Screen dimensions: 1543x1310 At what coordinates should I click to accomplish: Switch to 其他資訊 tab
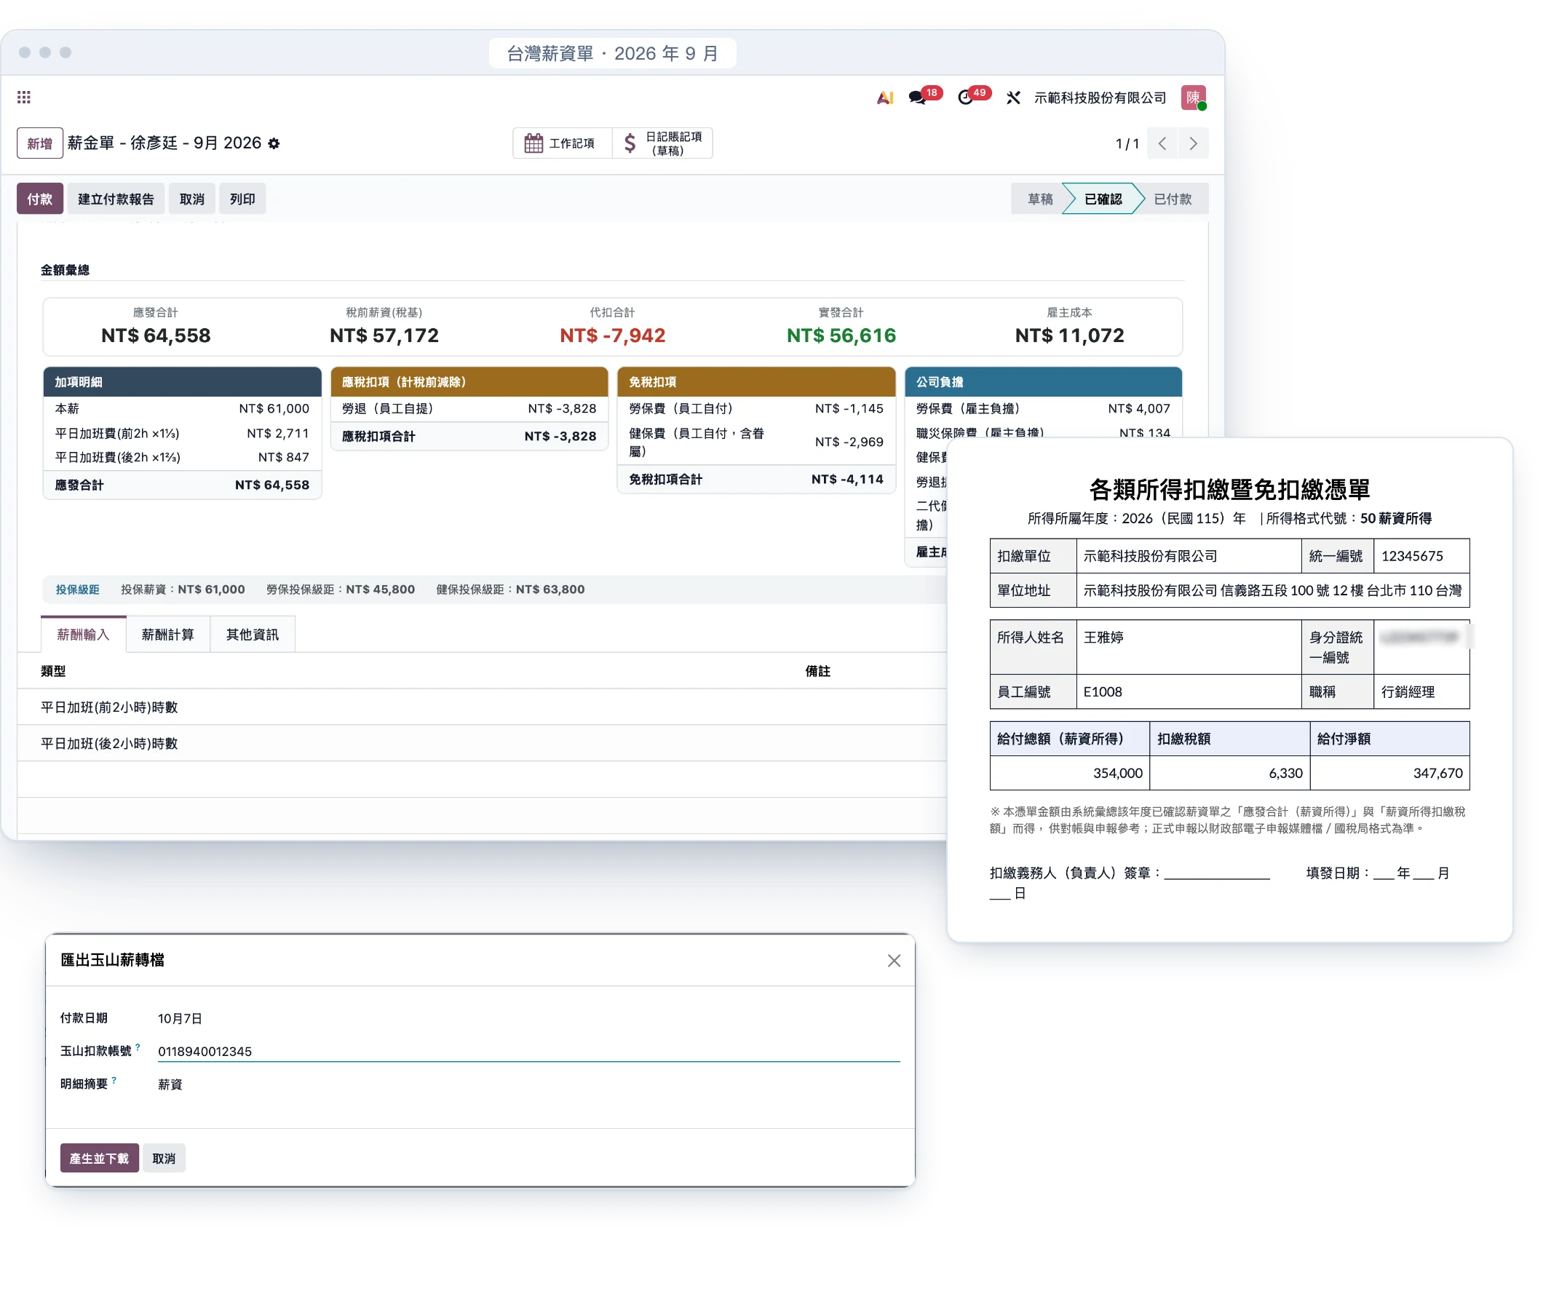[253, 634]
